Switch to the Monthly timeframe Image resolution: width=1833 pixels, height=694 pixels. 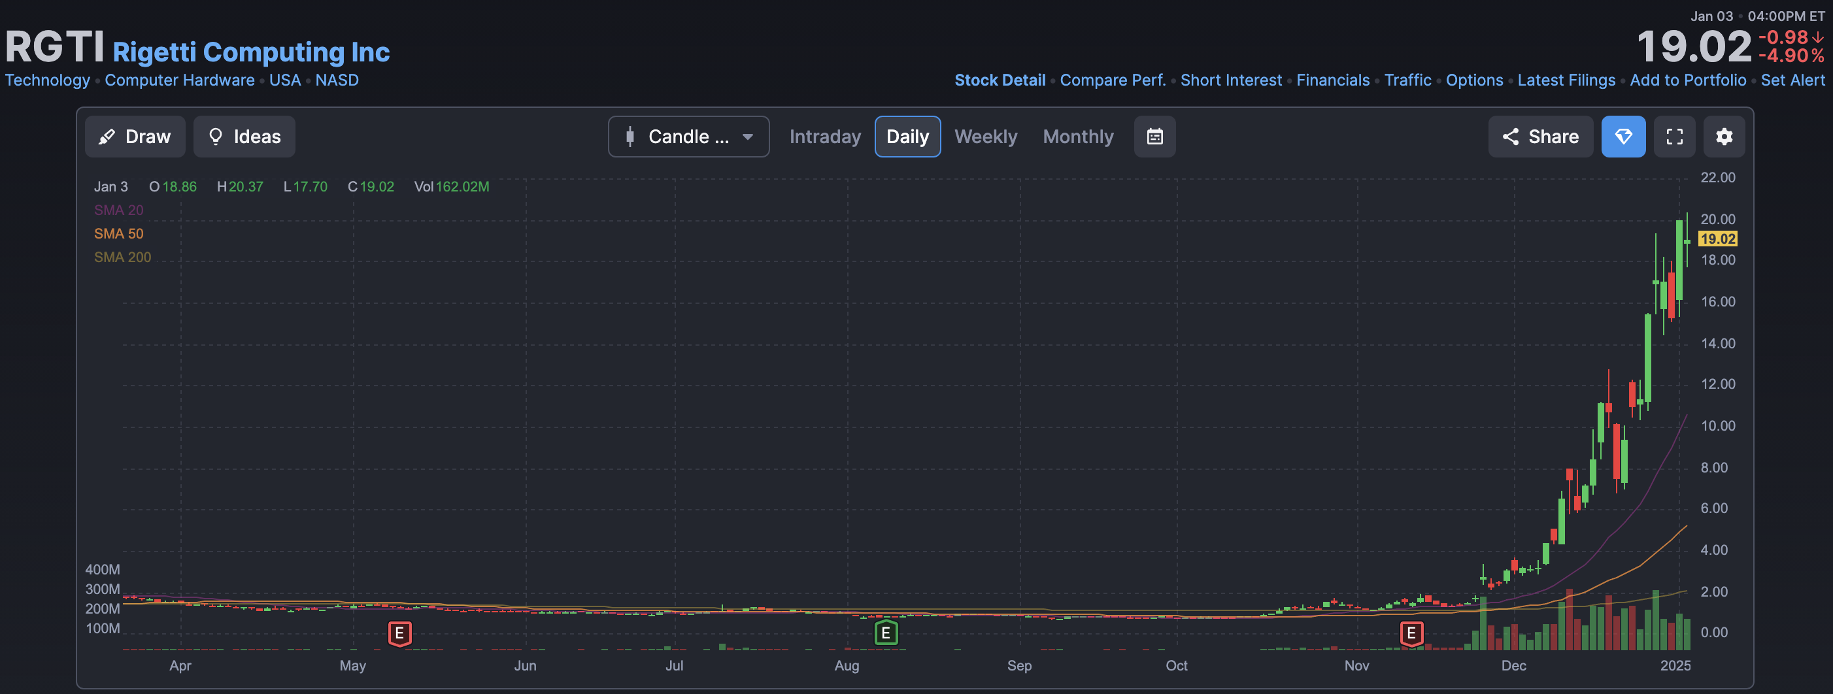point(1078,137)
